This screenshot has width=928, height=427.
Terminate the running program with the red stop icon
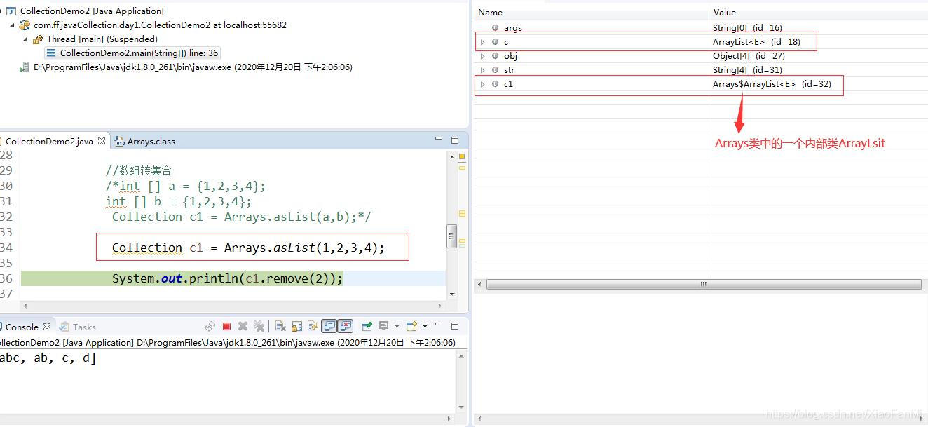[226, 326]
